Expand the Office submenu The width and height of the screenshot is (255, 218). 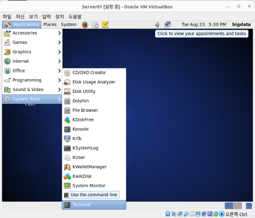point(32,71)
